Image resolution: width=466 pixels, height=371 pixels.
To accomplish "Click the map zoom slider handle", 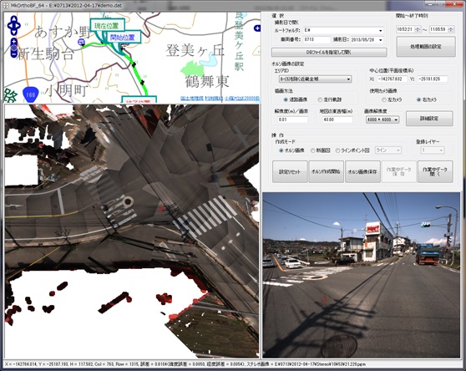I will pyautogui.click(x=13, y=48).
